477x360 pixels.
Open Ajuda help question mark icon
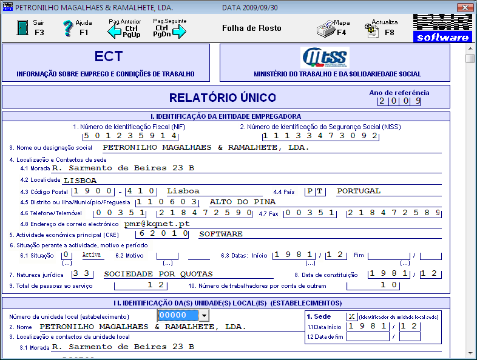click(x=68, y=28)
